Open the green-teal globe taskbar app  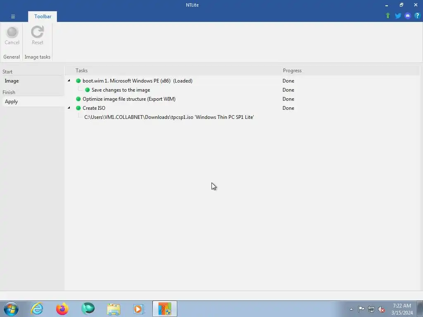pos(88,309)
